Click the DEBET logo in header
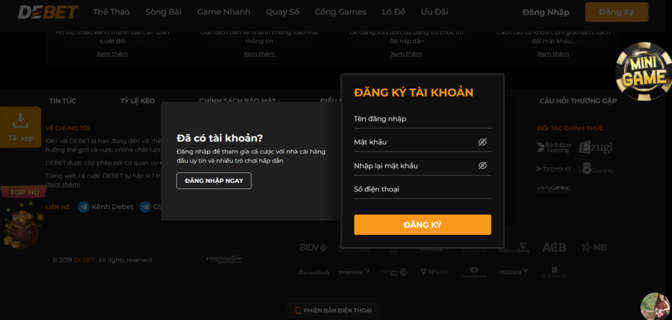Image resolution: width=672 pixels, height=320 pixels. (48, 12)
